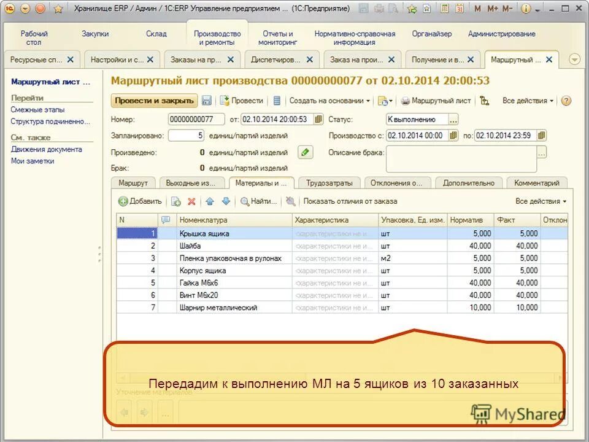Open the calculator from the title bar
The width and height of the screenshot is (589, 442).
coord(444,8)
